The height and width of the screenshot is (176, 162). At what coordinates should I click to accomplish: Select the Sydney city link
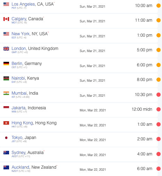coord(18,153)
